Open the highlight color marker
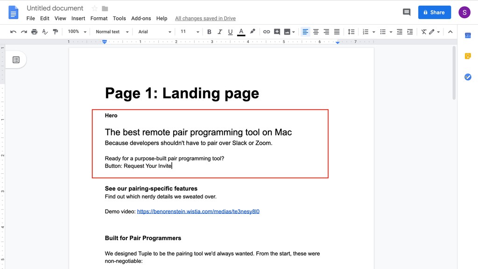 click(x=253, y=31)
